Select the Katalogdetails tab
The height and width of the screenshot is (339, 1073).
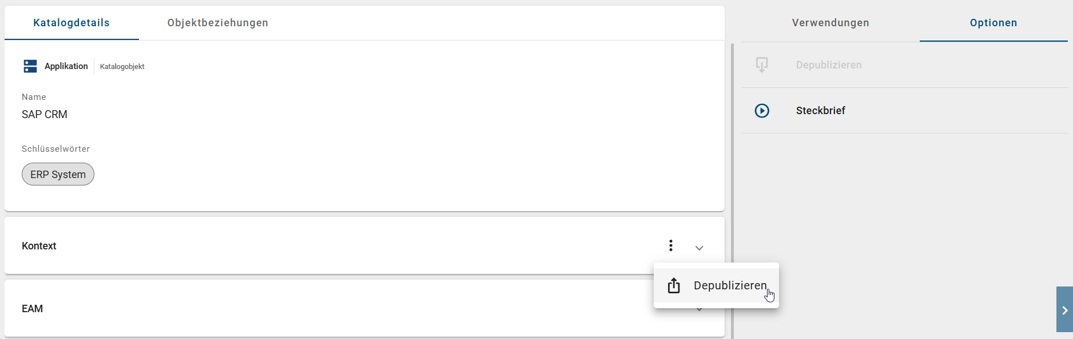point(71,23)
